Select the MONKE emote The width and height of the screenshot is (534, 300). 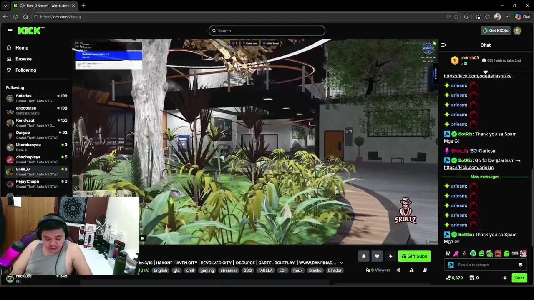click(x=515, y=253)
